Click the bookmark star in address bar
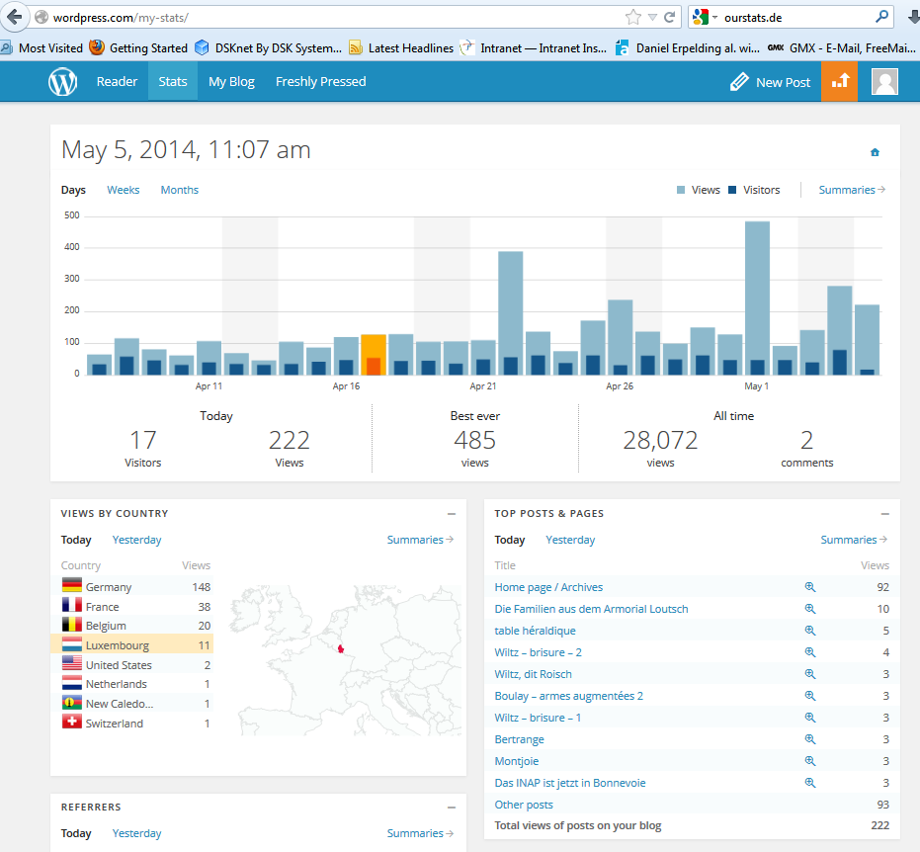Screen dimensions: 920x852 pyautogui.click(x=632, y=18)
